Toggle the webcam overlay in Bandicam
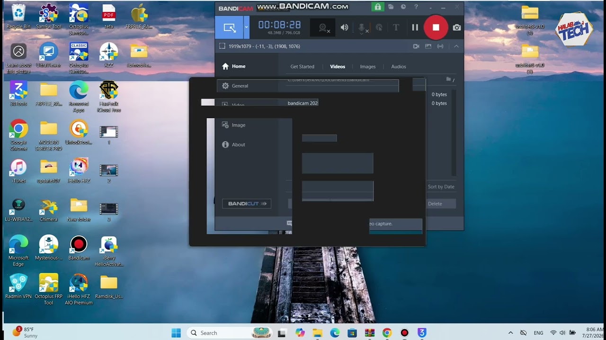The height and width of the screenshot is (340, 606). (324, 28)
